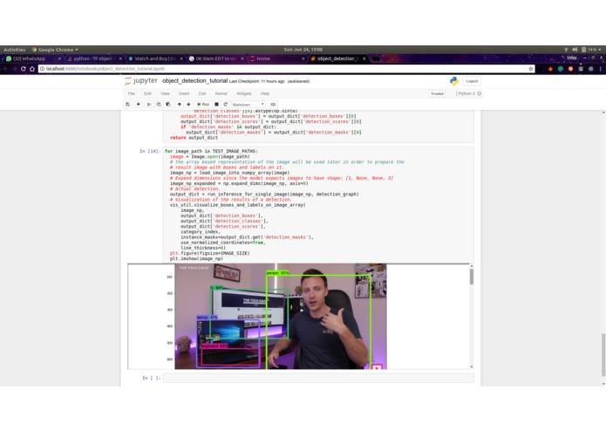Click the browser back arrow
Viewport: 606px width, 431px height.
click(5, 69)
